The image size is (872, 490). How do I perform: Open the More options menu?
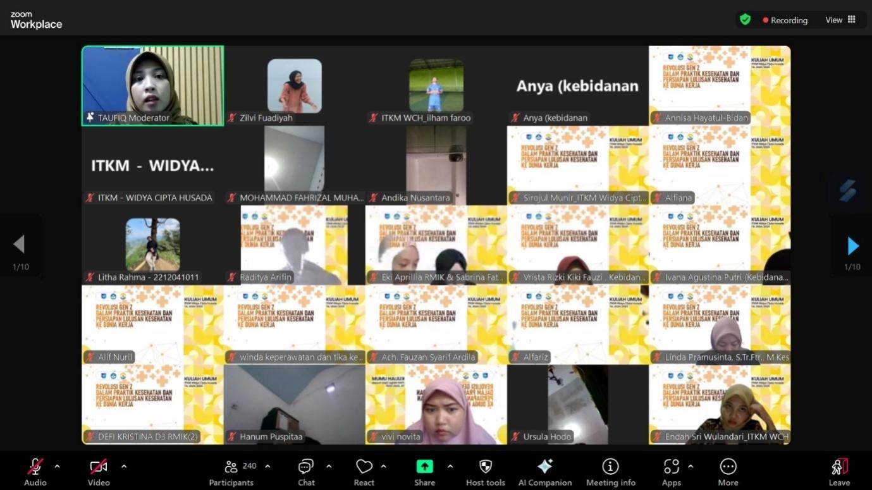(728, 472)
